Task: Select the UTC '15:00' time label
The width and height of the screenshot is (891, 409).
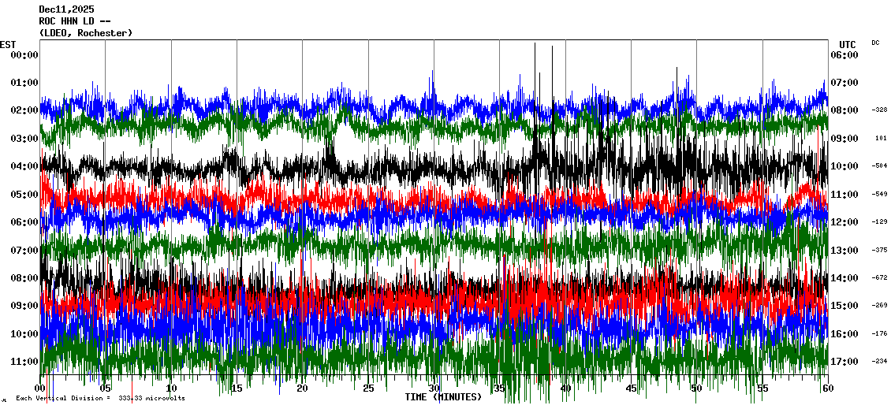Action: point(844,306)
